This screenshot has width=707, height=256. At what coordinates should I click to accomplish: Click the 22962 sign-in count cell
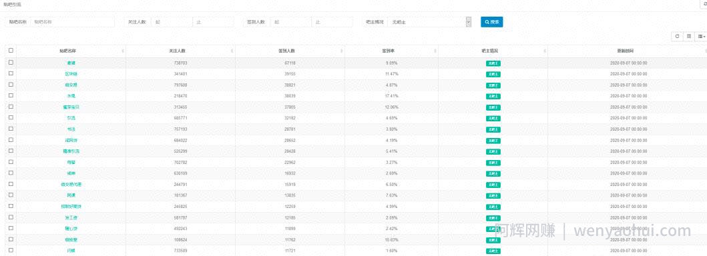click(x=290, y=162)
